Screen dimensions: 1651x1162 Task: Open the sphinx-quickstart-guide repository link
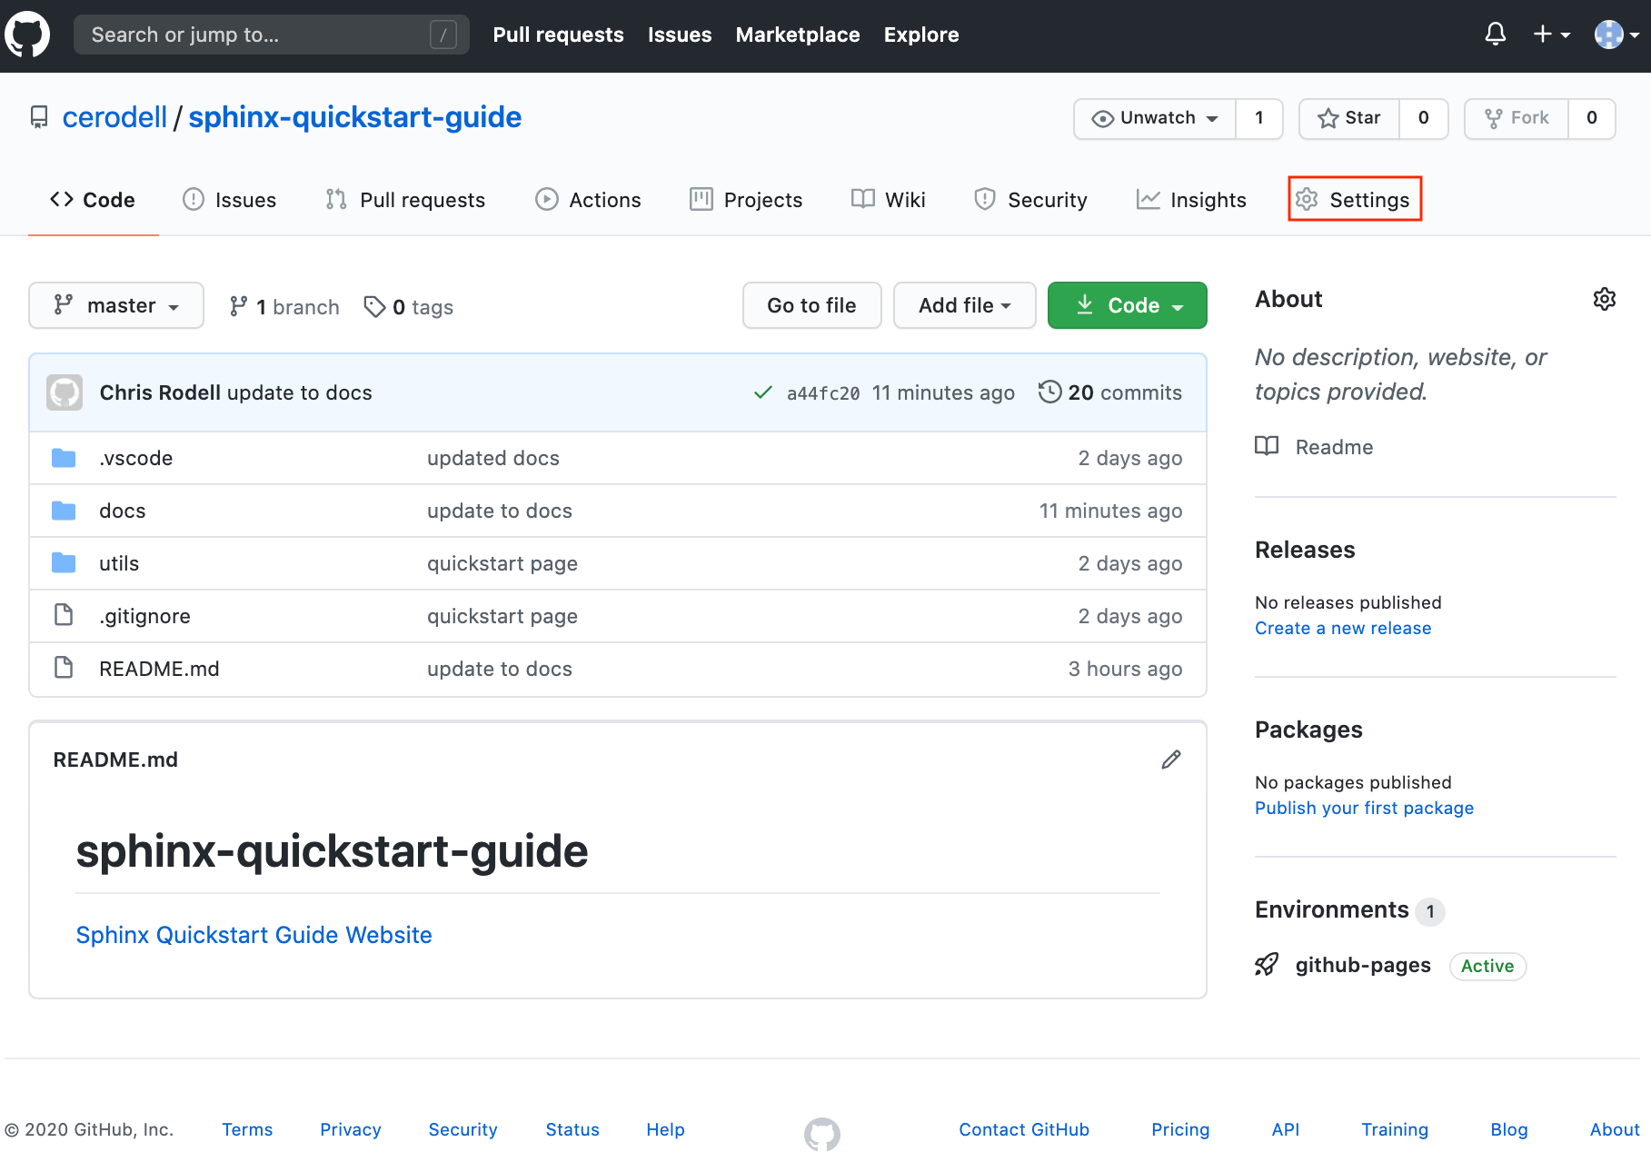tap(354, 117)
